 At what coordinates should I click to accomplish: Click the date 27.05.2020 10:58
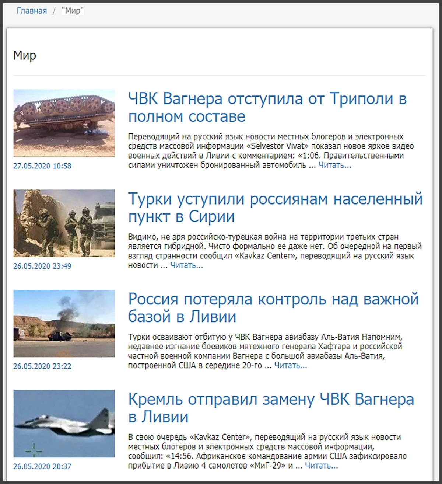tap(42, 166)
